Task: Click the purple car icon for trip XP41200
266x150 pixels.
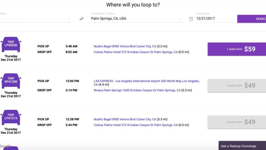Action: pos(11,81)
